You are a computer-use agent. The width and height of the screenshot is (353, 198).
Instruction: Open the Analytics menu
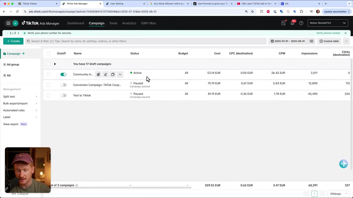click(x=129, y=23)
